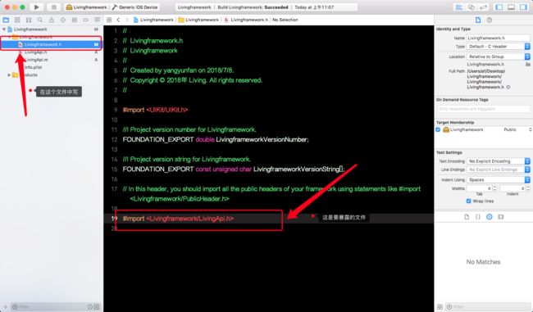
Task: Toggle the utilities inspector panel
Action: tap(523, 7)
